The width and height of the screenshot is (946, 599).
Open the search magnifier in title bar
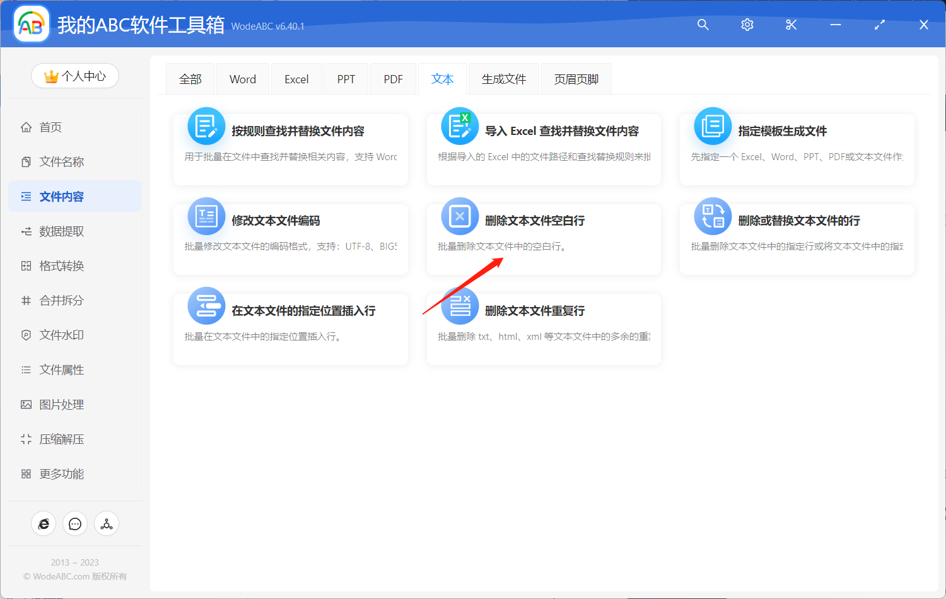click(703, 25)
